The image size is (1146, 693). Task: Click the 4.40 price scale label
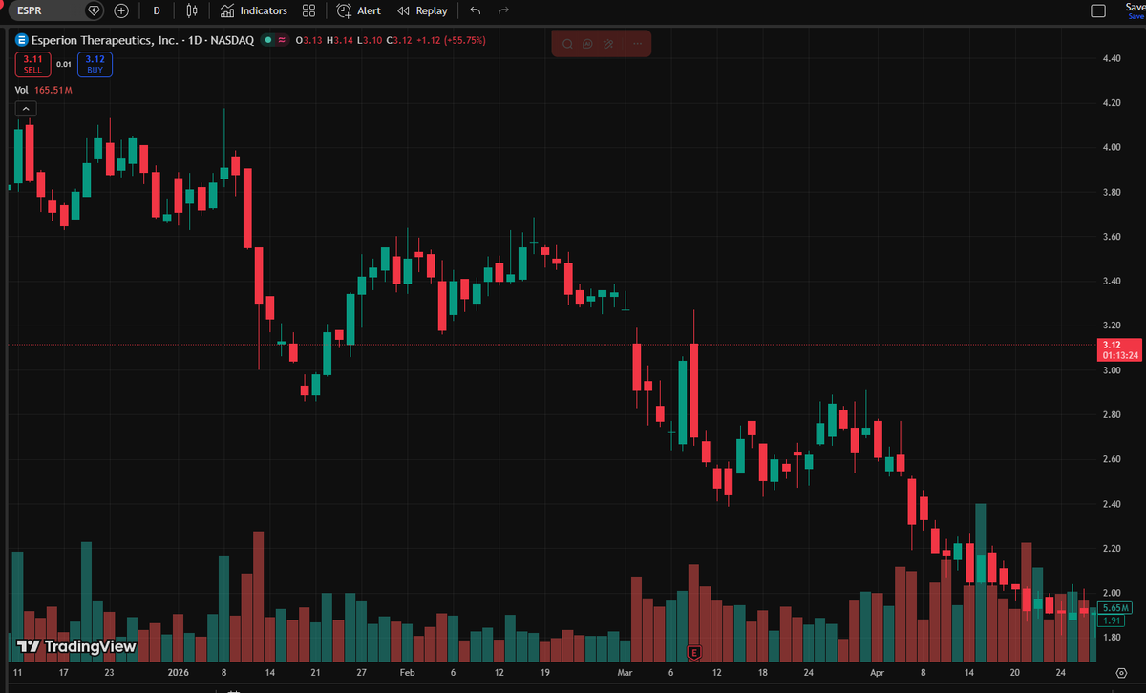point(1111,58)
